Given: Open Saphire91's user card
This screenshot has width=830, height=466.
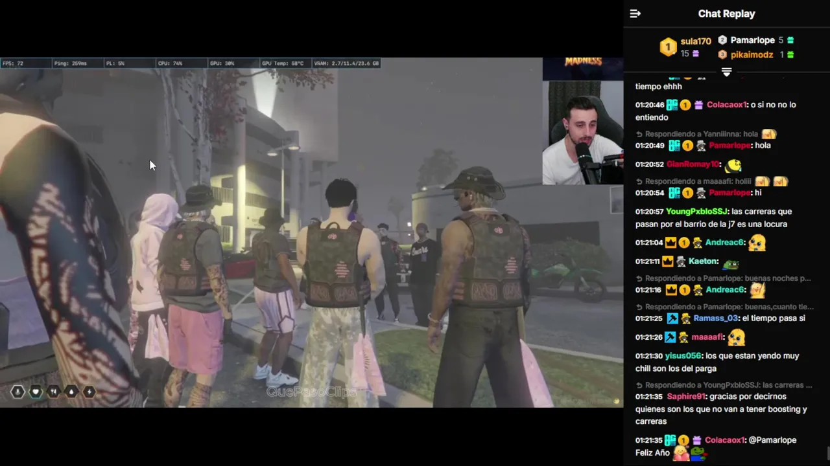Looking at the screenshot, I should [685, 397].
